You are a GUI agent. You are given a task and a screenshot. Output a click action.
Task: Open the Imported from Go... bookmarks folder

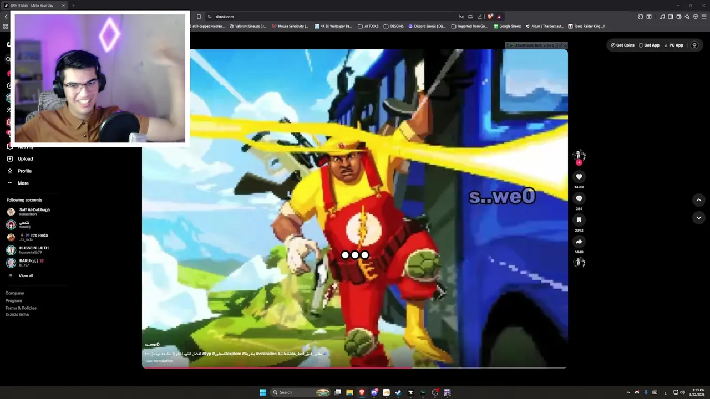pos(469,26)
